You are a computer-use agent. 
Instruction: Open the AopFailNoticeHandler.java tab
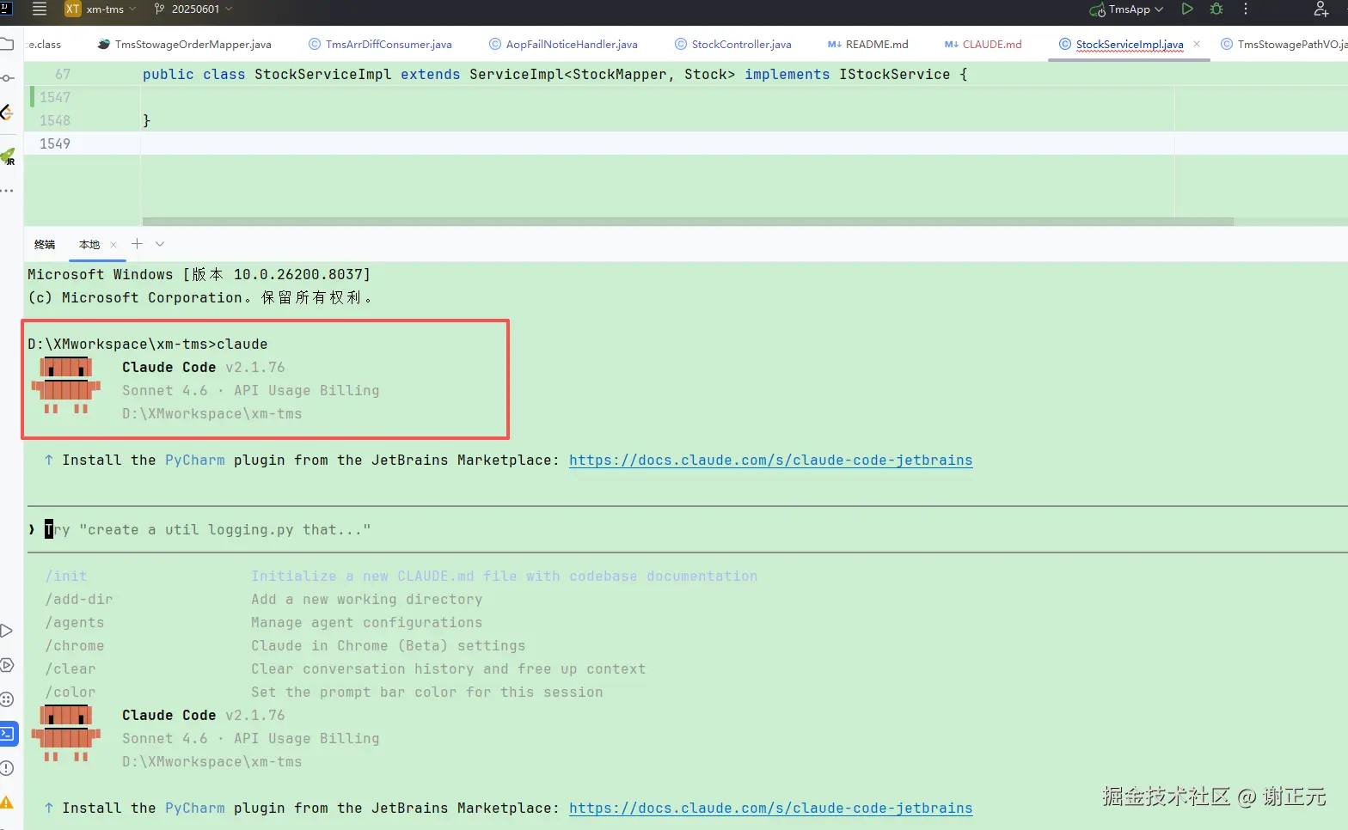(x=563, y=44)
